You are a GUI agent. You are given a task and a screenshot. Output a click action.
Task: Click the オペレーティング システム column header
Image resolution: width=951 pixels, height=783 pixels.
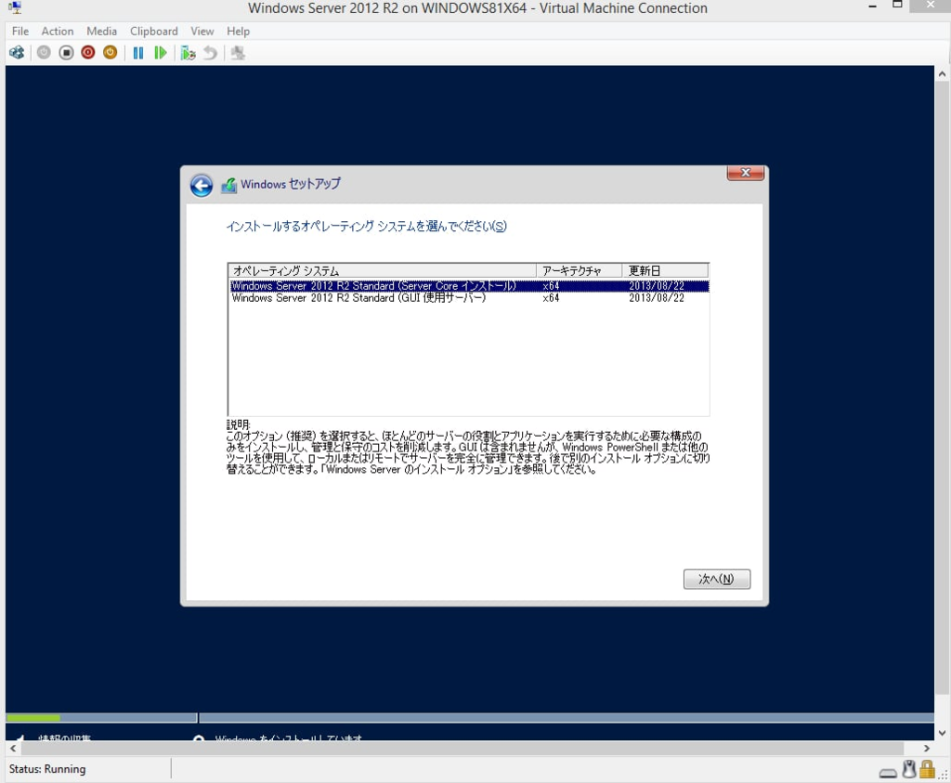point(382,270)
